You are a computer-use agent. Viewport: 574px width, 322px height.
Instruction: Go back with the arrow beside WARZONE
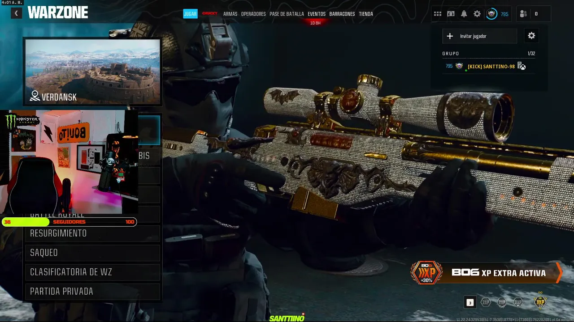coord(17,13)
